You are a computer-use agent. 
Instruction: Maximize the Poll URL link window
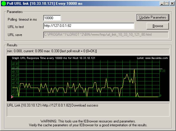click(167, 4)
